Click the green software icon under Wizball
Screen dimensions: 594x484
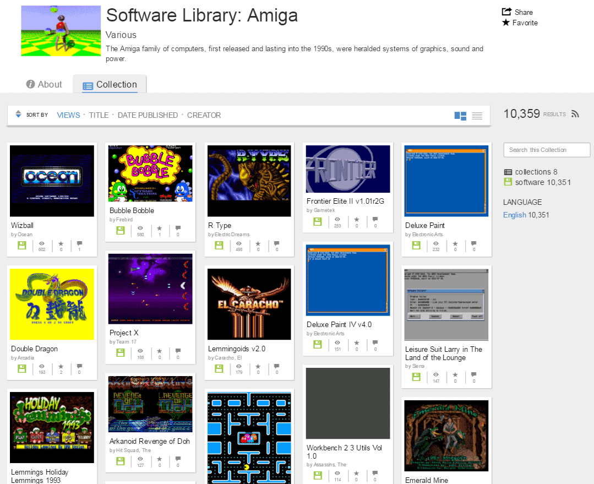pyautogui.click(x=21, y=245)
